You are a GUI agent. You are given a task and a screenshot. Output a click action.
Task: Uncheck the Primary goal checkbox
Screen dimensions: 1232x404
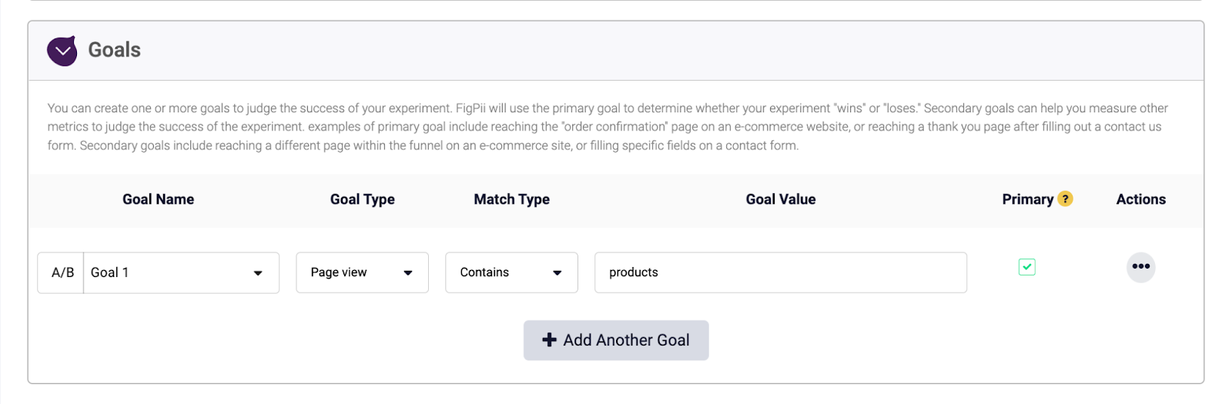tap(1027, 267)
